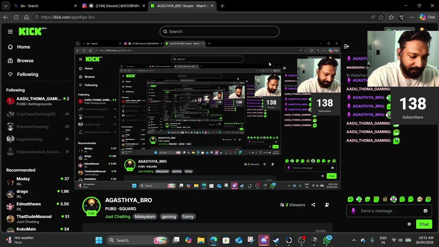Click the address bar URL kick.com/agasthya-bro
The image size is (439, 247).
click(68, 17)
